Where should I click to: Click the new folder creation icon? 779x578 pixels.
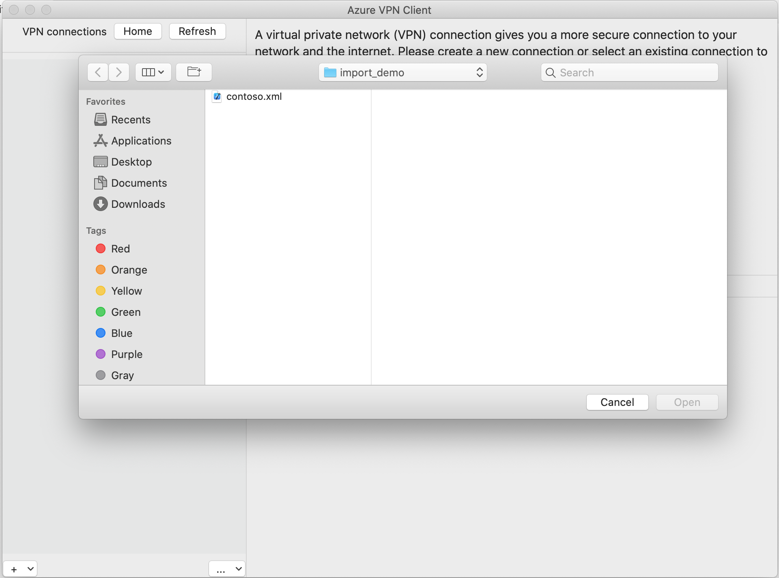194,72
